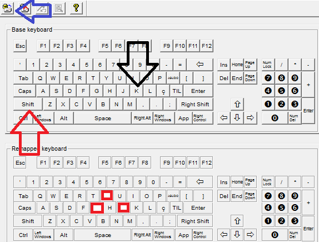Pick the TIL key on Remapped keyboard
This screenshot has height=242, width=319.
point(177,208)
